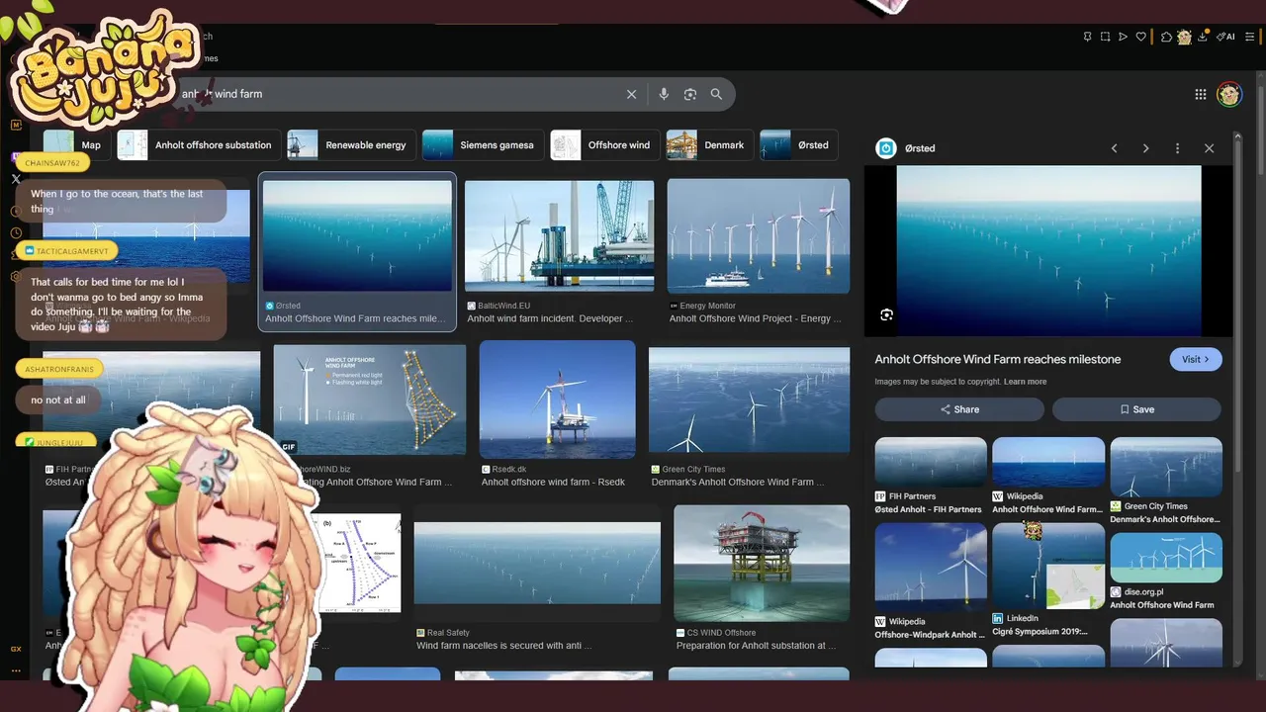
Task: Click the TACTICALGAMERVT chat username tag
Action: [x=67, y=251]
